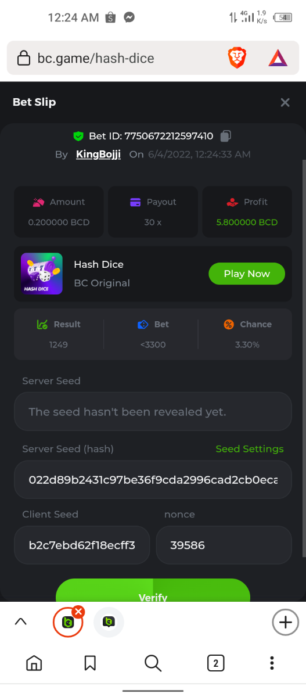
Task: Open the tab switcher showing 2
Action: coord(215,663)
